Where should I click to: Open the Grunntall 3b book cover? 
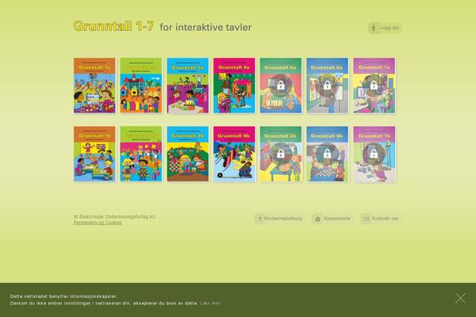tap(187, 154)
